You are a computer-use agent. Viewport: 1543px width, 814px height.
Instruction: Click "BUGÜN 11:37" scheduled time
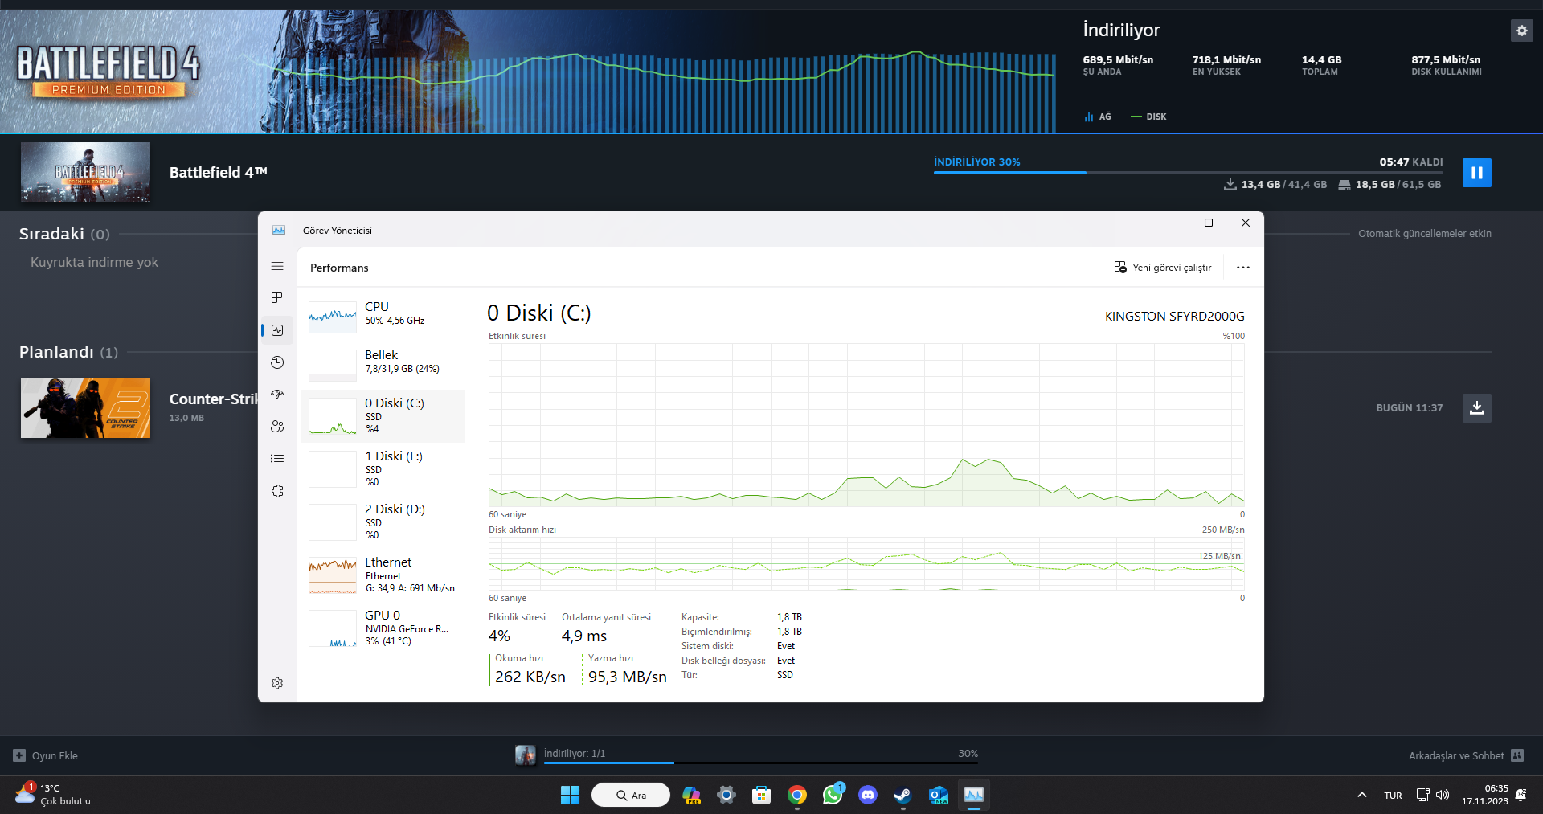point(1409,408)
